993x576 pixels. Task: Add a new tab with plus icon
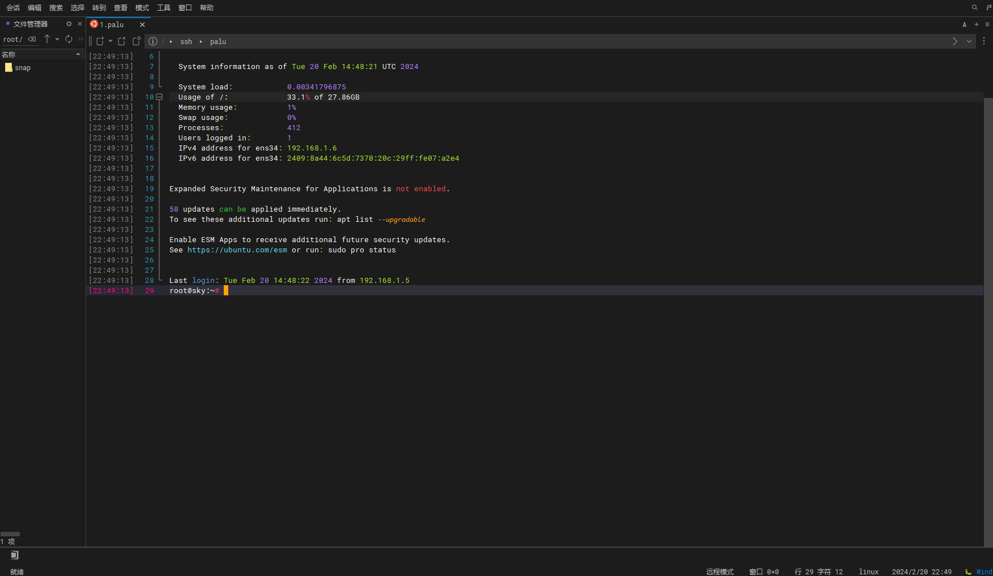coord(976,24)
